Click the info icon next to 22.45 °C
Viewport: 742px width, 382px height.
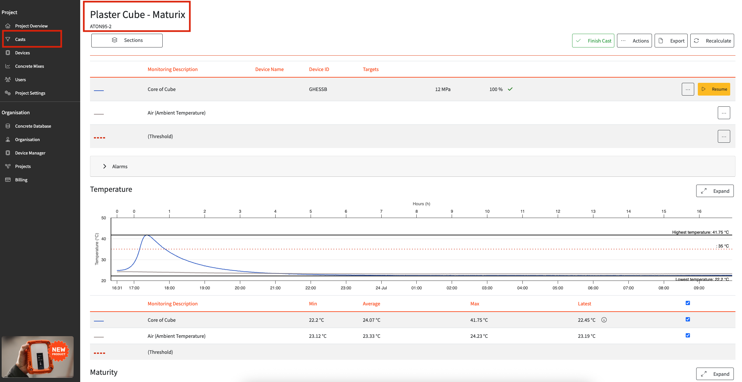click(x=604, y=320)
